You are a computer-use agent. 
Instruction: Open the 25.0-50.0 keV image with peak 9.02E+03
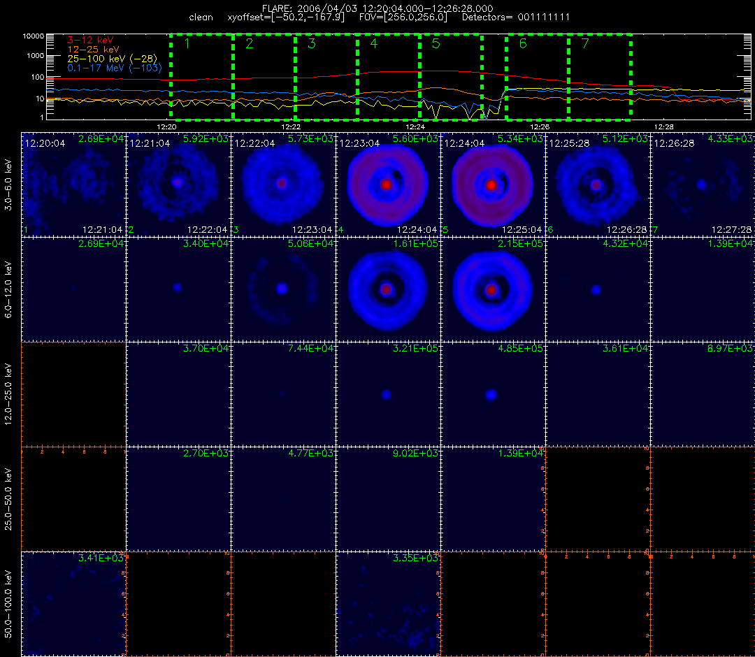pos(388,499)
